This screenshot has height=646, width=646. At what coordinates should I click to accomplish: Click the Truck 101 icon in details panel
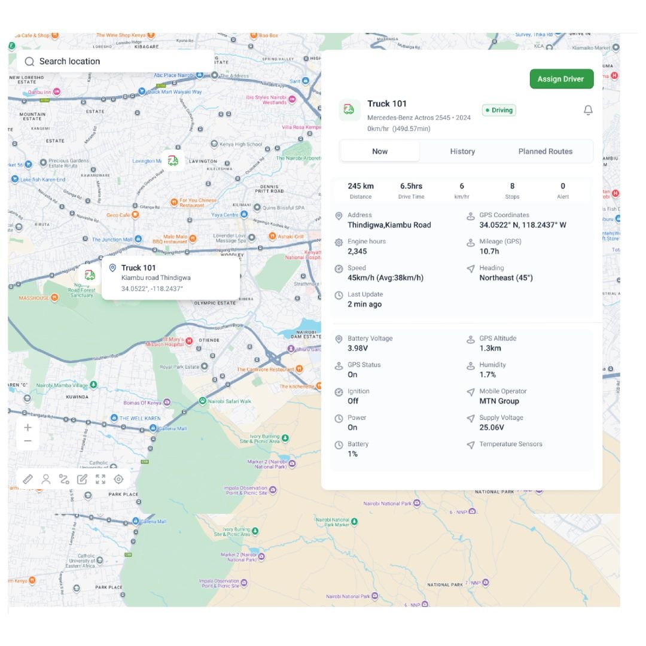pos(349,109)
